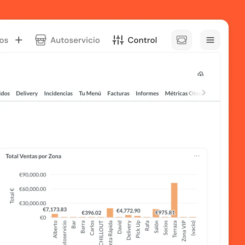Click the Autoservicio storefront icon
The width and height of the screenshot is (245, 245).
[x=40, y=40]
